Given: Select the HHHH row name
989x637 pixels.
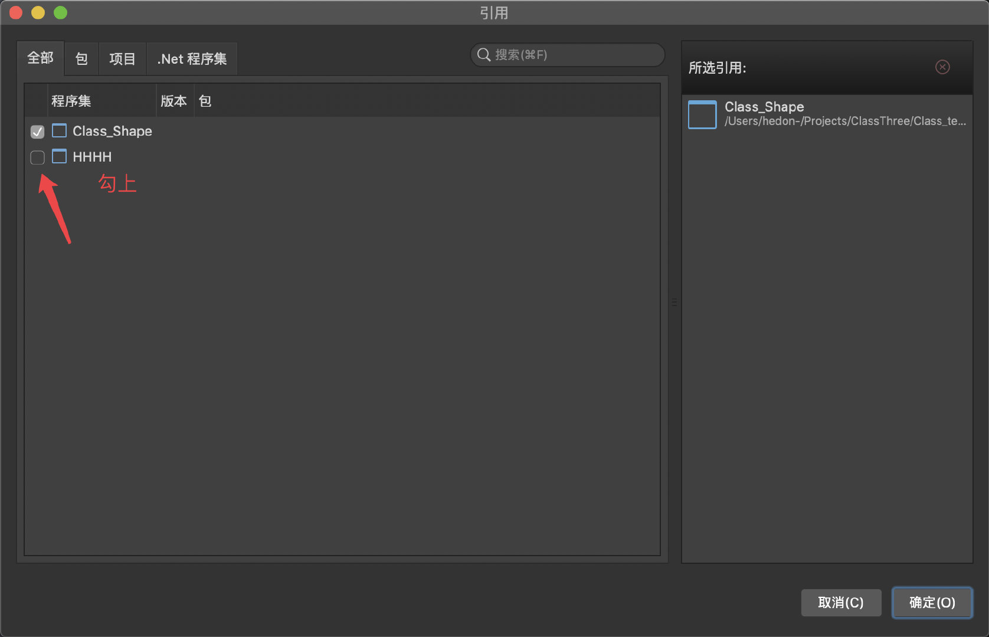Looking at the screenshot, I should pyautogui.click(x=92, y=157).
